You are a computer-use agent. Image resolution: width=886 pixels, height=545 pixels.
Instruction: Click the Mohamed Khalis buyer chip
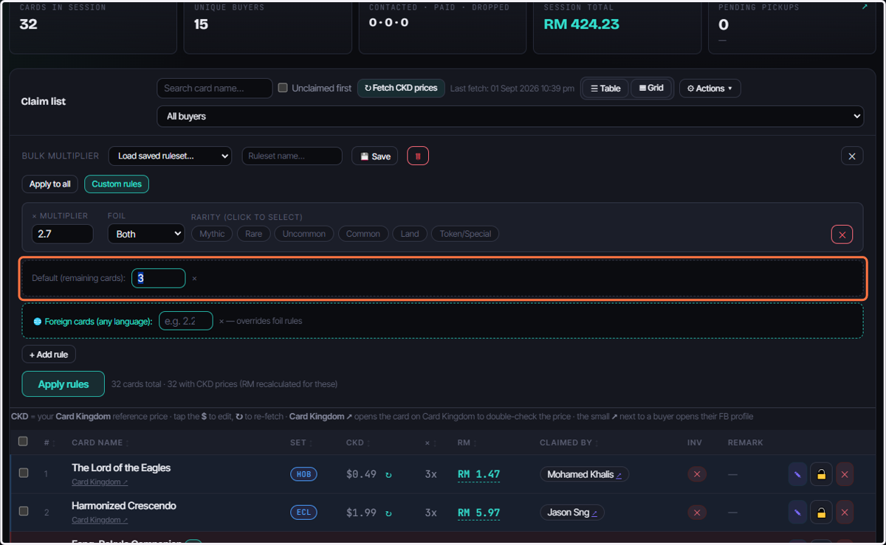pyautogui.click(x=584, y=474)
